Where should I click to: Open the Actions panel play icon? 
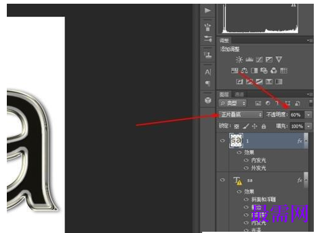(207, 11)
